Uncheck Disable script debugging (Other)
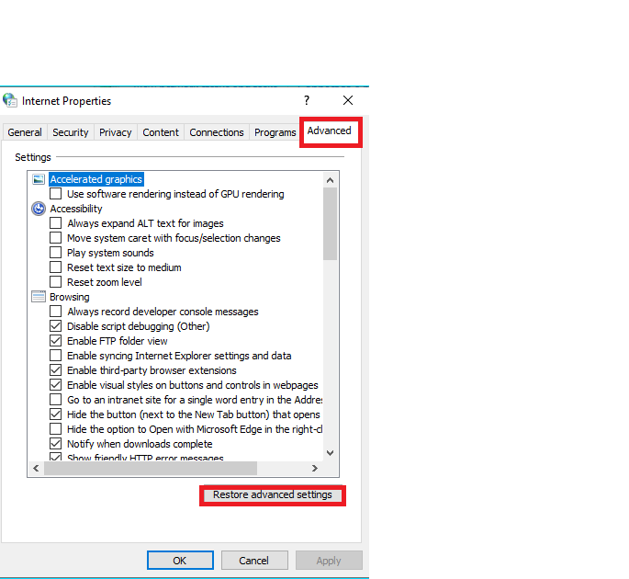The width and height of the screenshot is (629, 579). point(55,326)
